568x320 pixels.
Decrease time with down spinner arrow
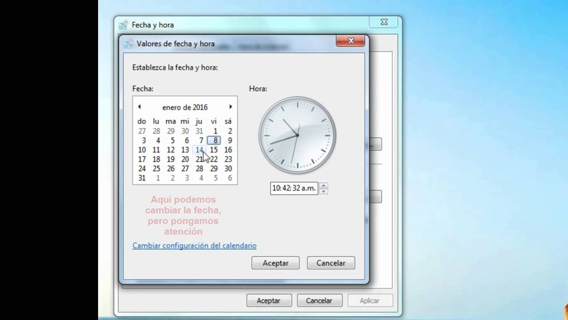[x=323, y=191]
